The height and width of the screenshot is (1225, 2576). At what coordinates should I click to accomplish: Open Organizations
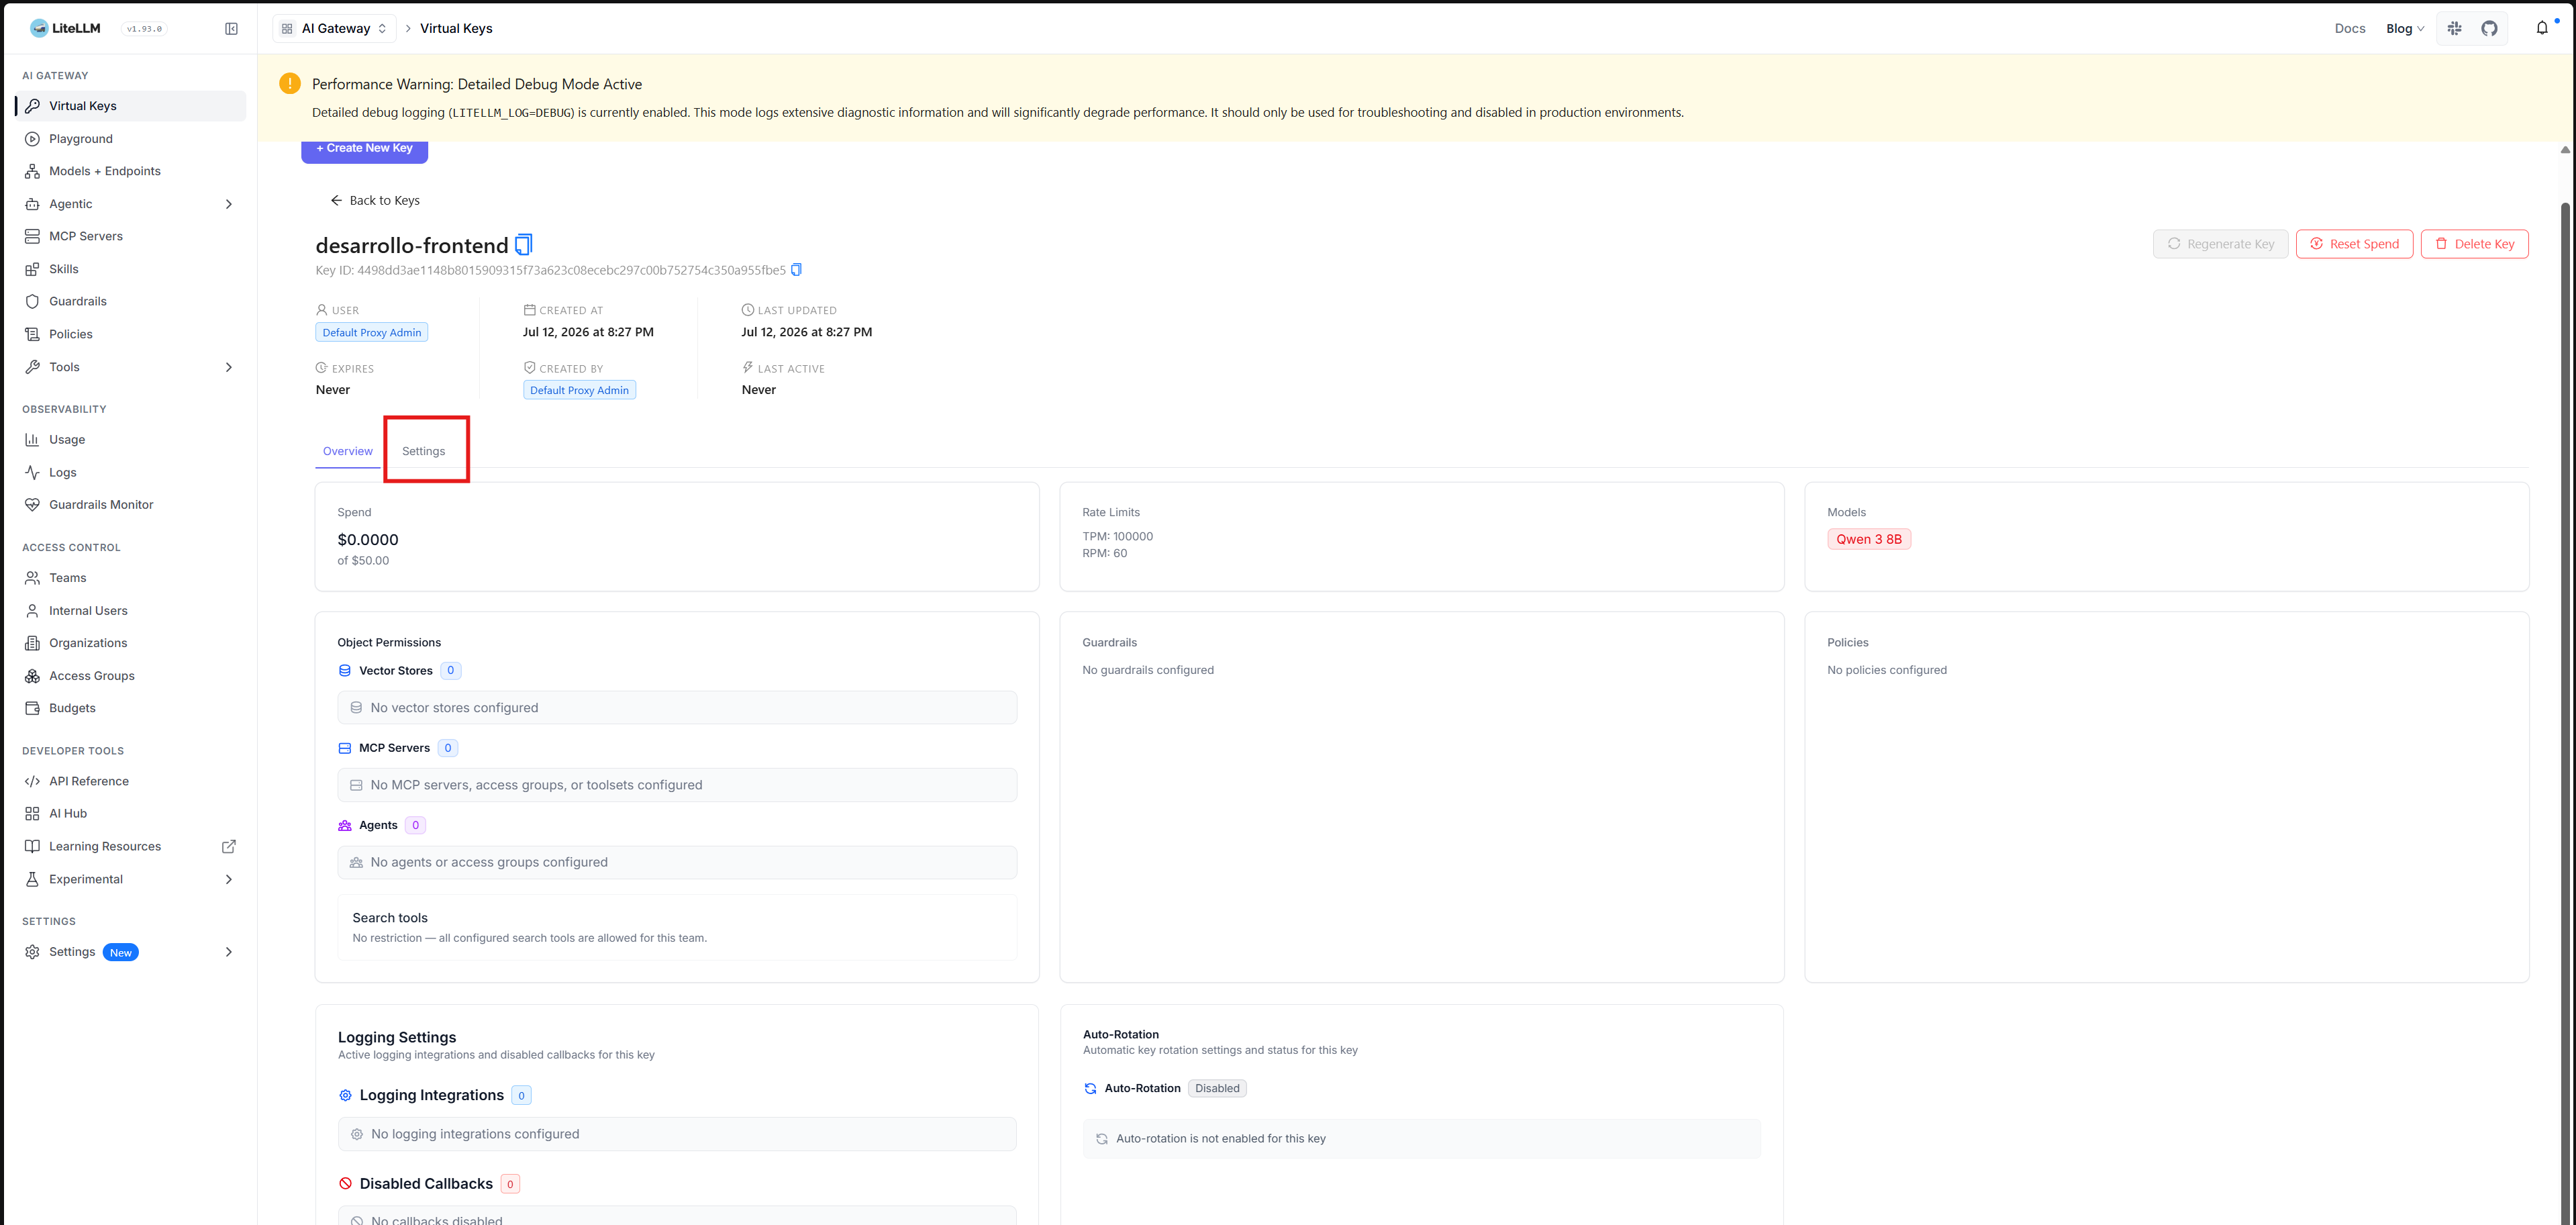[130, 643]
